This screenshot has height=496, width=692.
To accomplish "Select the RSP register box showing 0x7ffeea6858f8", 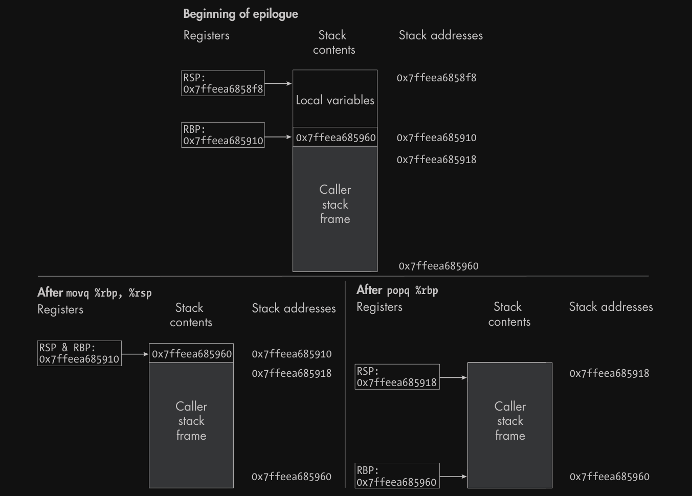I will 223,83.
